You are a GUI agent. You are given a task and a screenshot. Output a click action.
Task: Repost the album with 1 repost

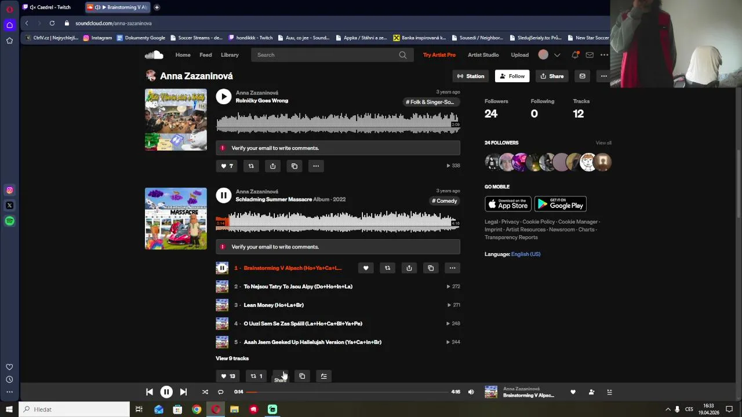(256, 376)
